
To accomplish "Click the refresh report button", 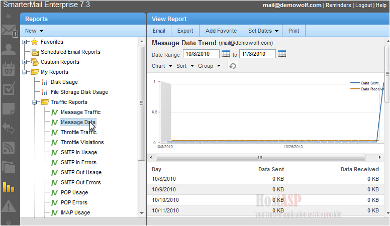I will point(233,66).
